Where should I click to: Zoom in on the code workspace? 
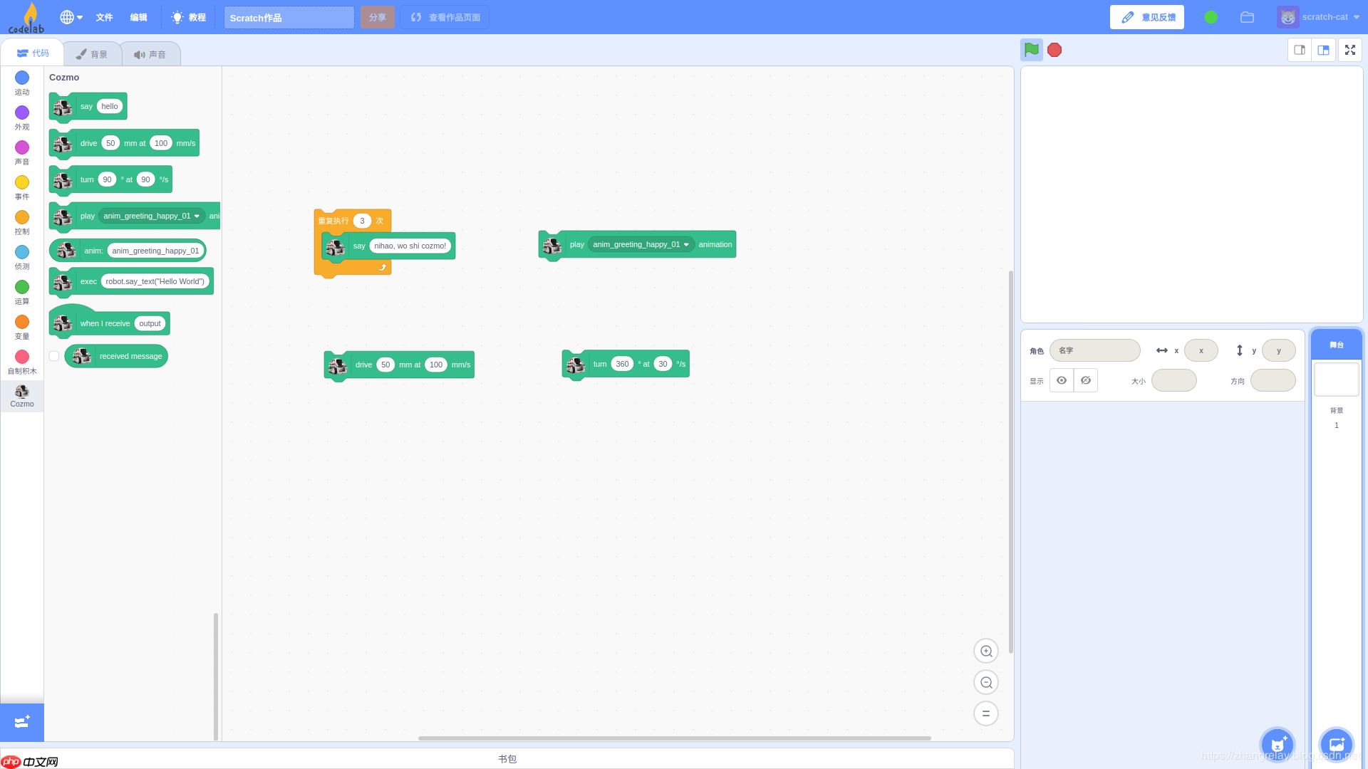tap(985, 650)
